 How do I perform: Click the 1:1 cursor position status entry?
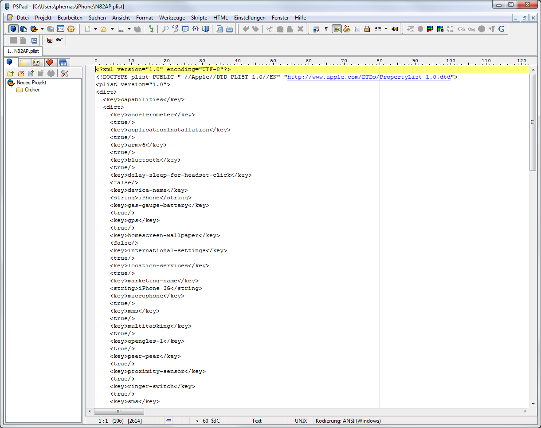103,421
